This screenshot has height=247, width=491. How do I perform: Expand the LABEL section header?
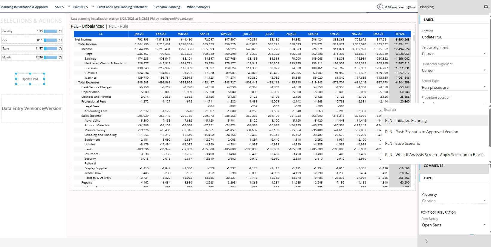454,20
